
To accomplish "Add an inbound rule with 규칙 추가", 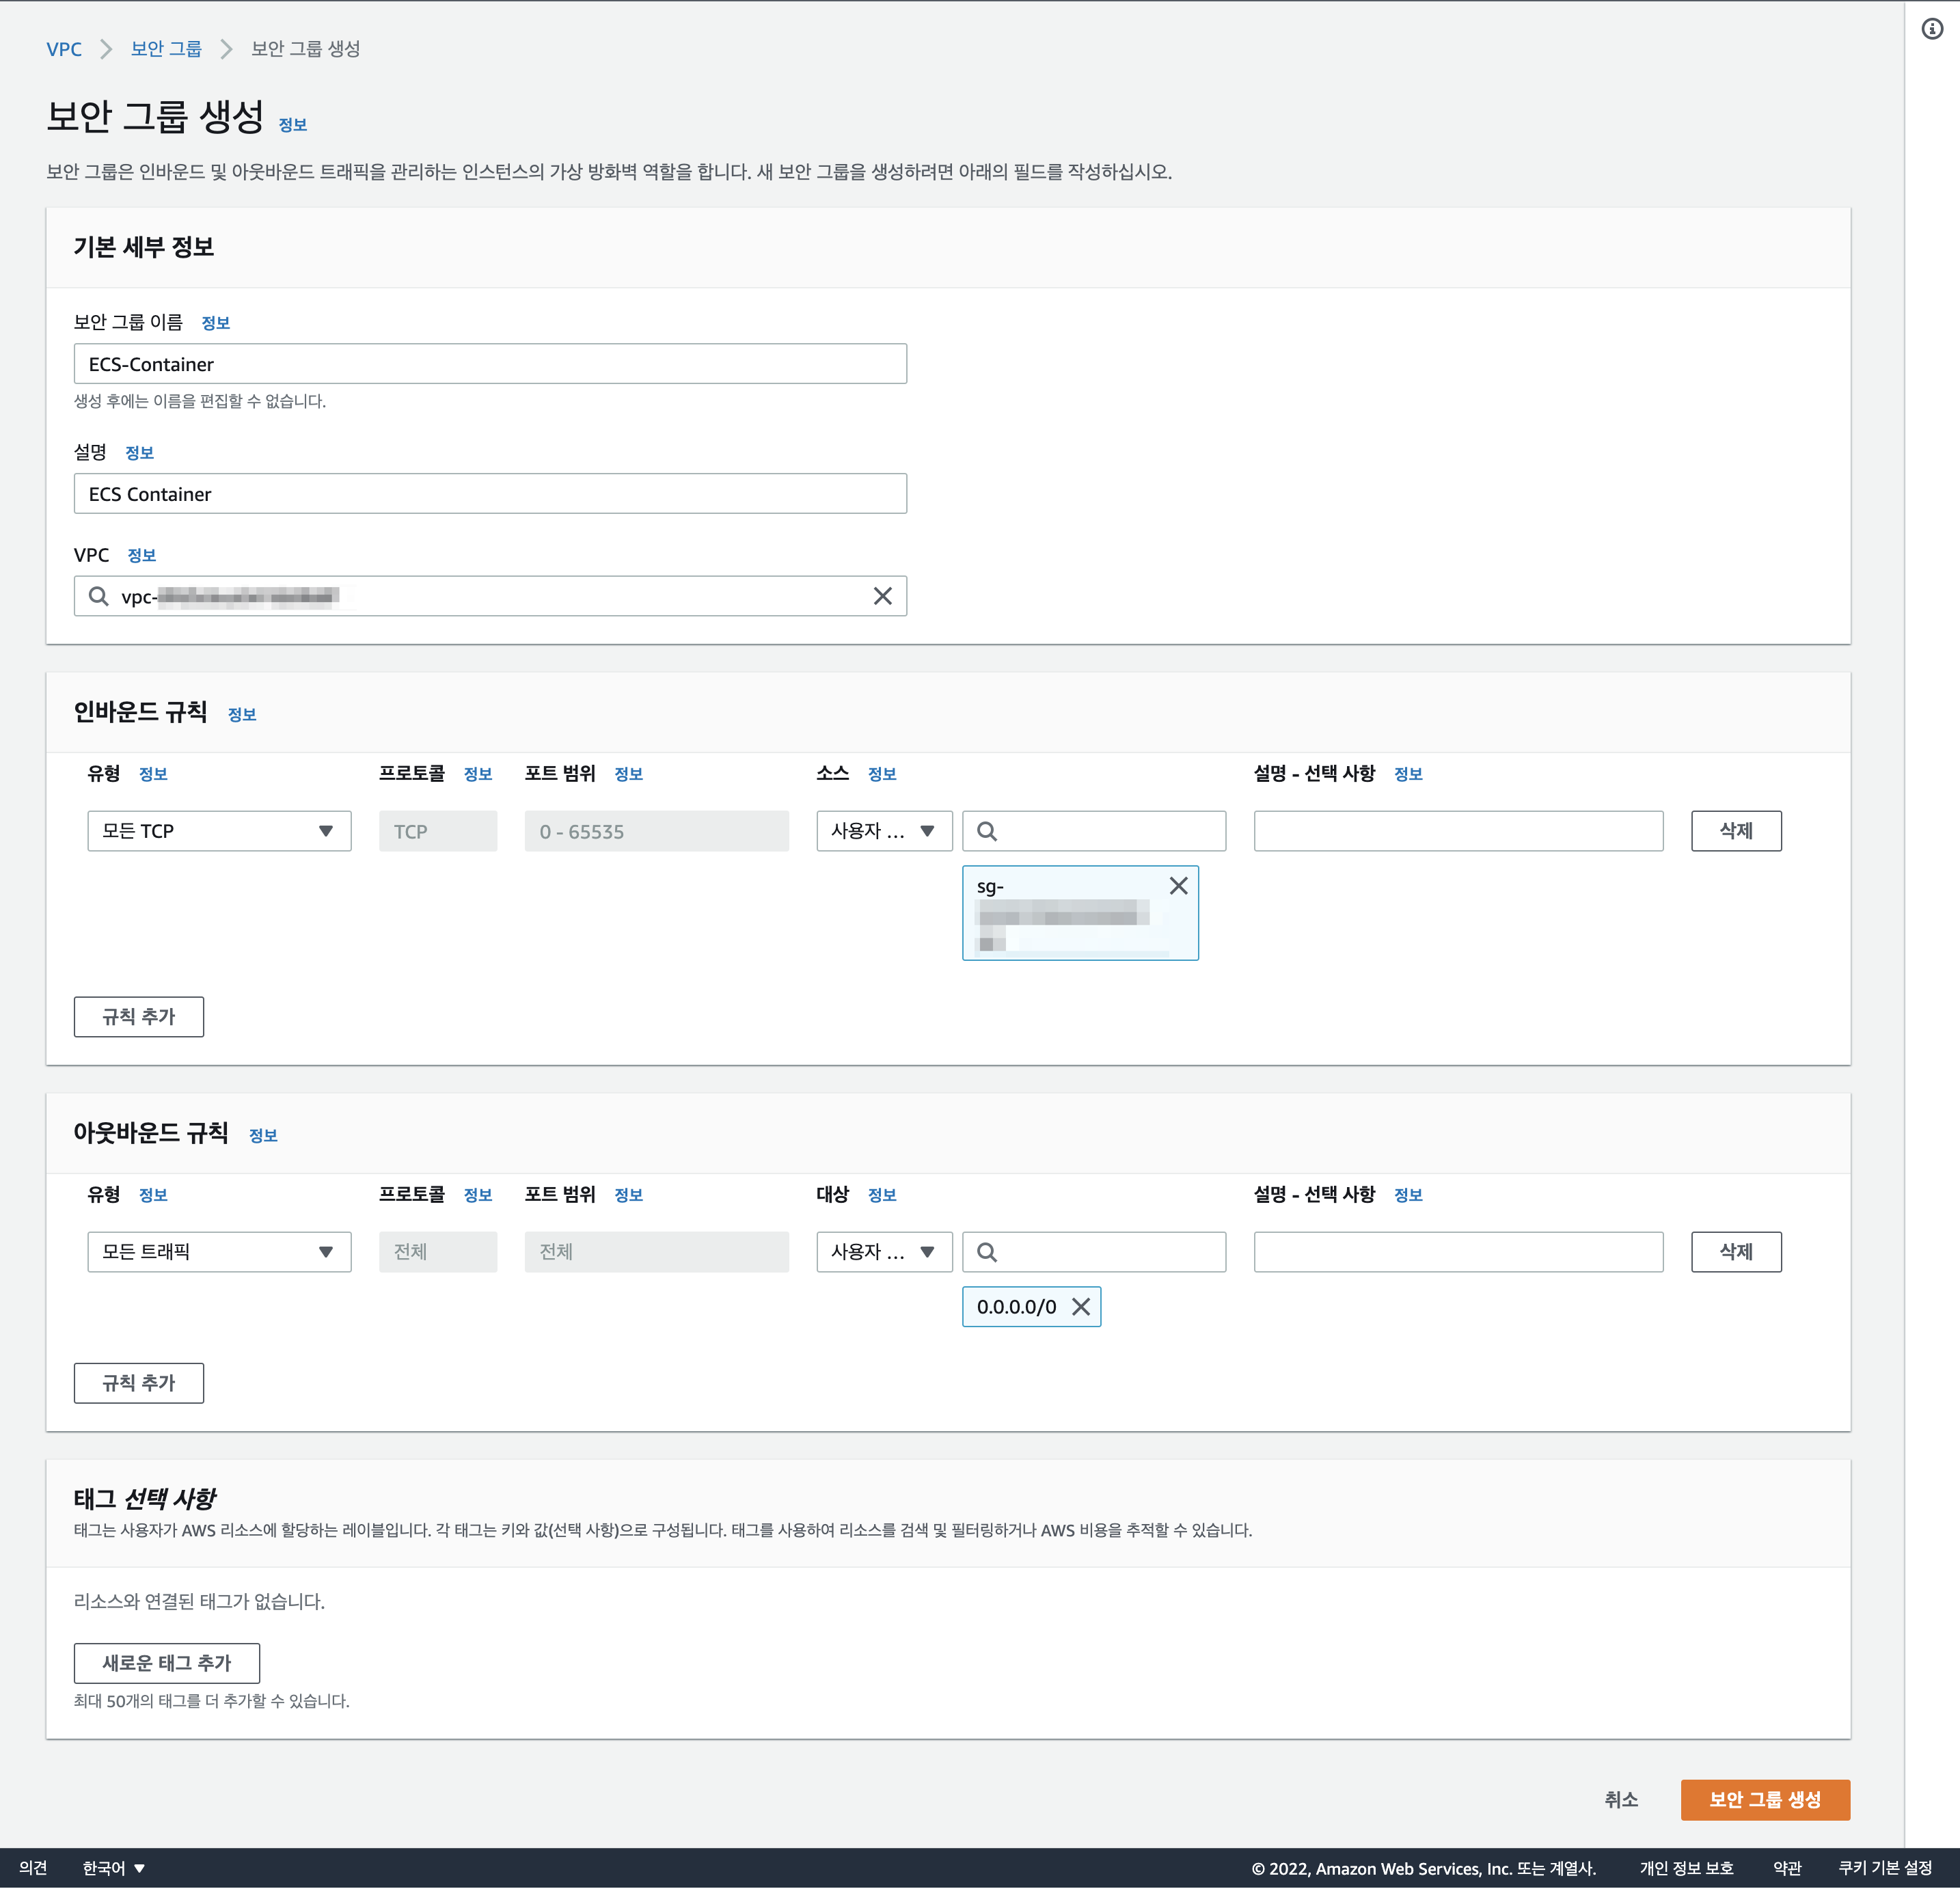I will (x=139, y=1017).
